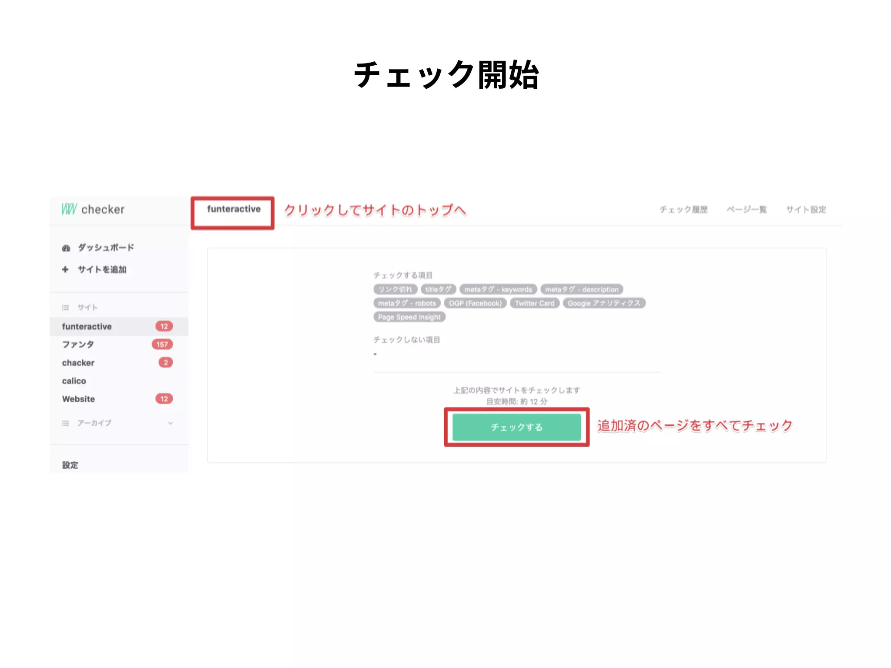The width and height of the screenshot is (891, 668).
Task: Click the リンク切れ tag
Action: point(395,289)
